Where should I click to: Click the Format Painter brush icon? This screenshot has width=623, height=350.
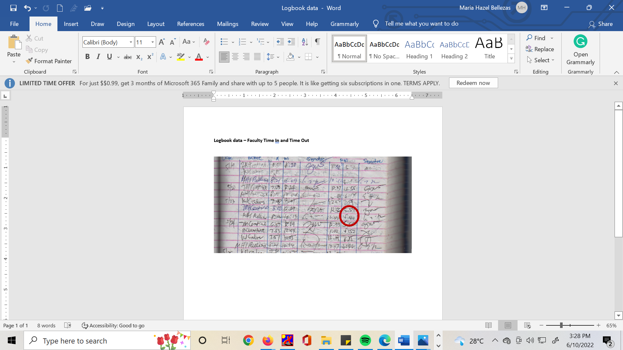(x=30, y=61)
